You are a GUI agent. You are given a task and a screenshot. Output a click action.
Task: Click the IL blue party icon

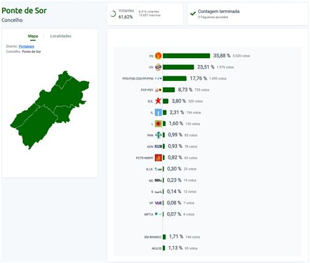[158, 112]
